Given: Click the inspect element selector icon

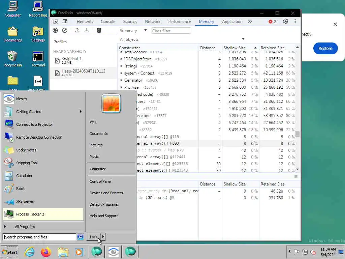Looking at the screenshot, I should pyautogui.click(x=55, y=21).
